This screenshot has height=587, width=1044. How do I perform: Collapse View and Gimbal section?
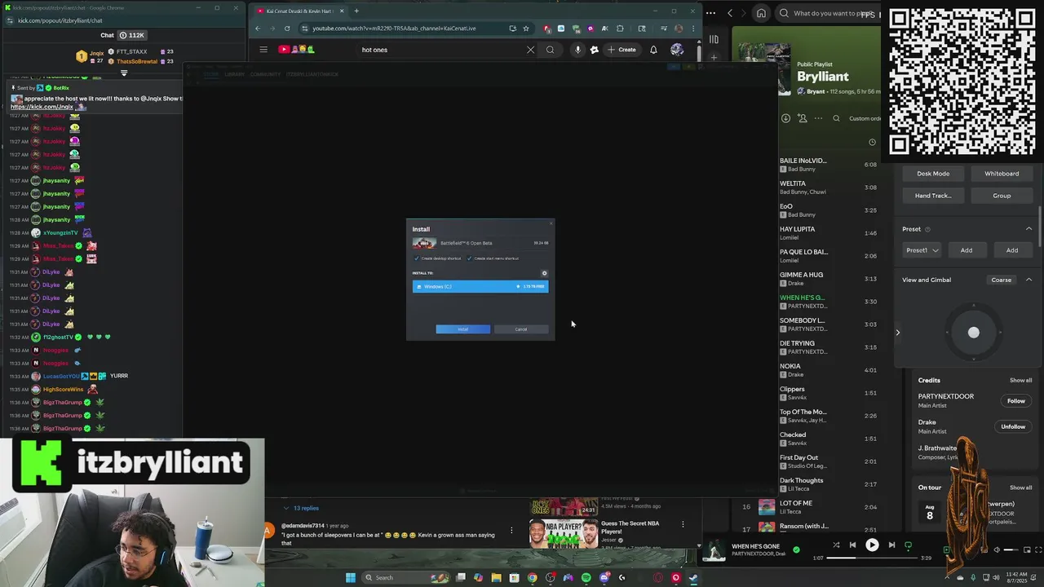[1029, 280]
